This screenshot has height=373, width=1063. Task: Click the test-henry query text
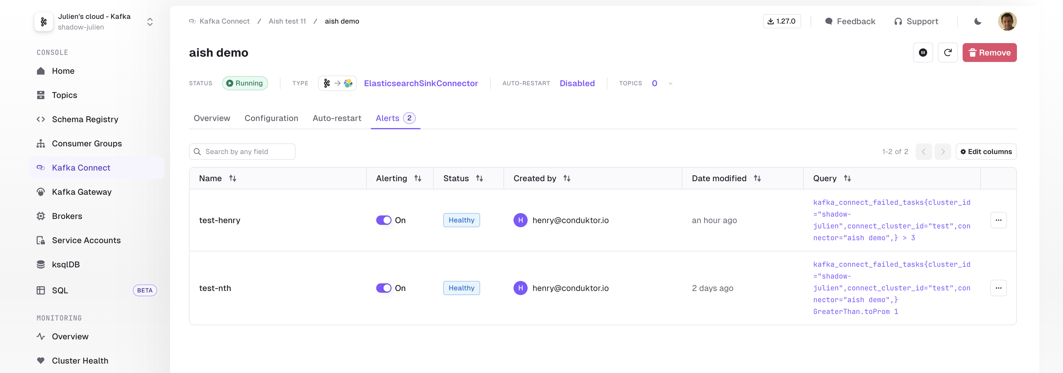892,220
